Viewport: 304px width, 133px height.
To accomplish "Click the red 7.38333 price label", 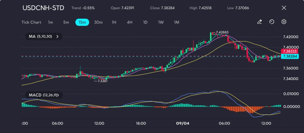I will tap(289, 52).
